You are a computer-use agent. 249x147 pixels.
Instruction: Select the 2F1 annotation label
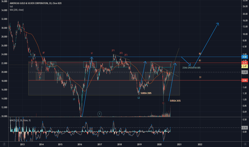[x=113, y=51]
